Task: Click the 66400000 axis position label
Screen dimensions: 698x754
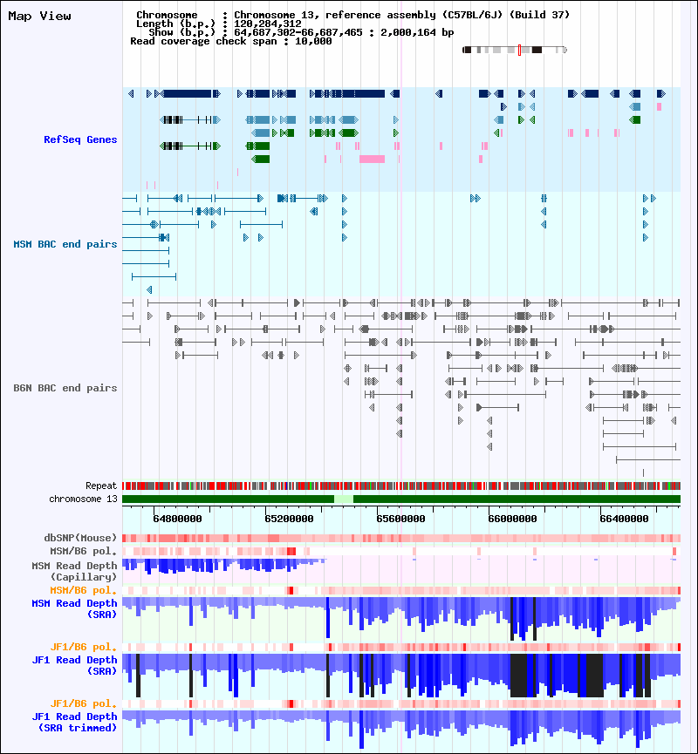Action: [x=624, y=519]
